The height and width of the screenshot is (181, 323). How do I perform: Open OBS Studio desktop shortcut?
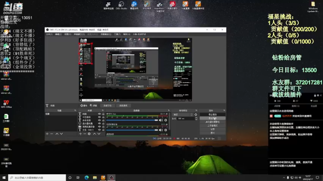[x=122, y=6]
